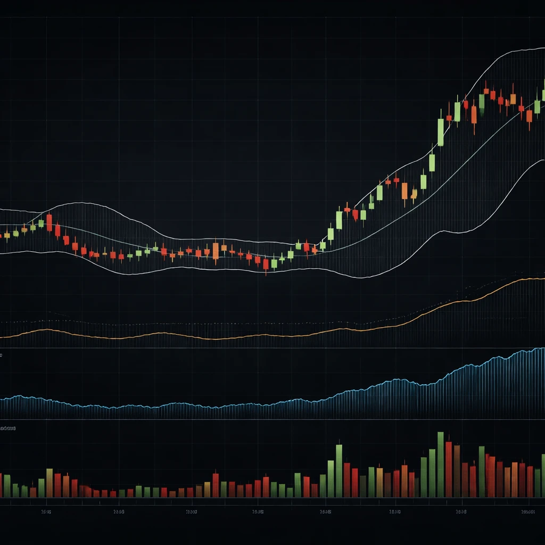Expand the bottom volume pane
The width and height of the screenshot is (545, 545).
(272, 419)
